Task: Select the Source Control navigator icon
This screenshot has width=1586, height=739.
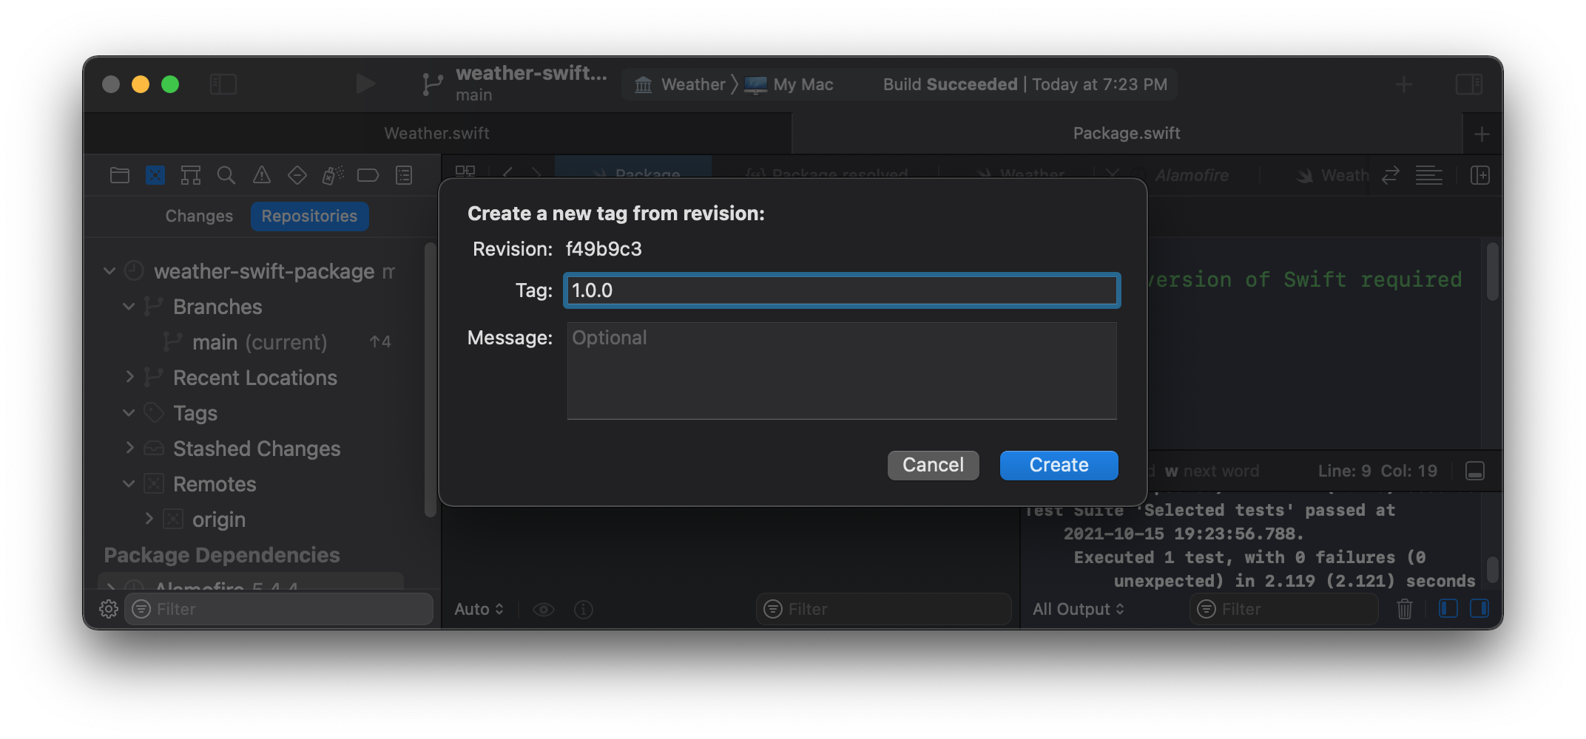Action: click(x=155, y=175)
